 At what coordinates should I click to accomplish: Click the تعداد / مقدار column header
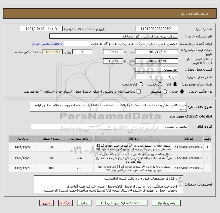click(51, 139)
